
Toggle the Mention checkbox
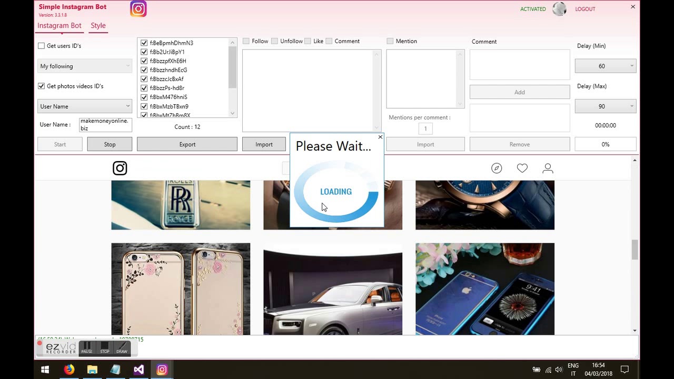[390, 41]
